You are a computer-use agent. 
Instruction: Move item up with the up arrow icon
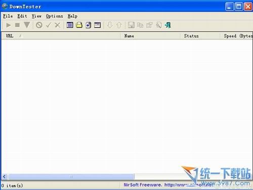coord(119,25)
